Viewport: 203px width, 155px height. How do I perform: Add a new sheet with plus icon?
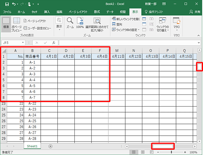(x=51, y=146)
